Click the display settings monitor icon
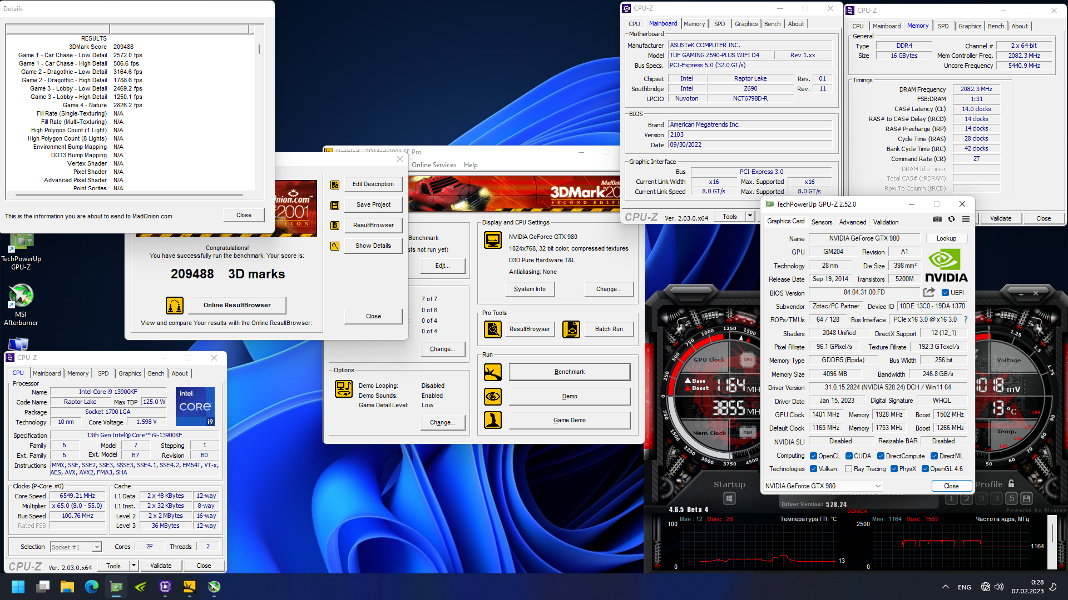Image resolution: width=1068 pixels, height=600 pixels. [x=493, y=240]
